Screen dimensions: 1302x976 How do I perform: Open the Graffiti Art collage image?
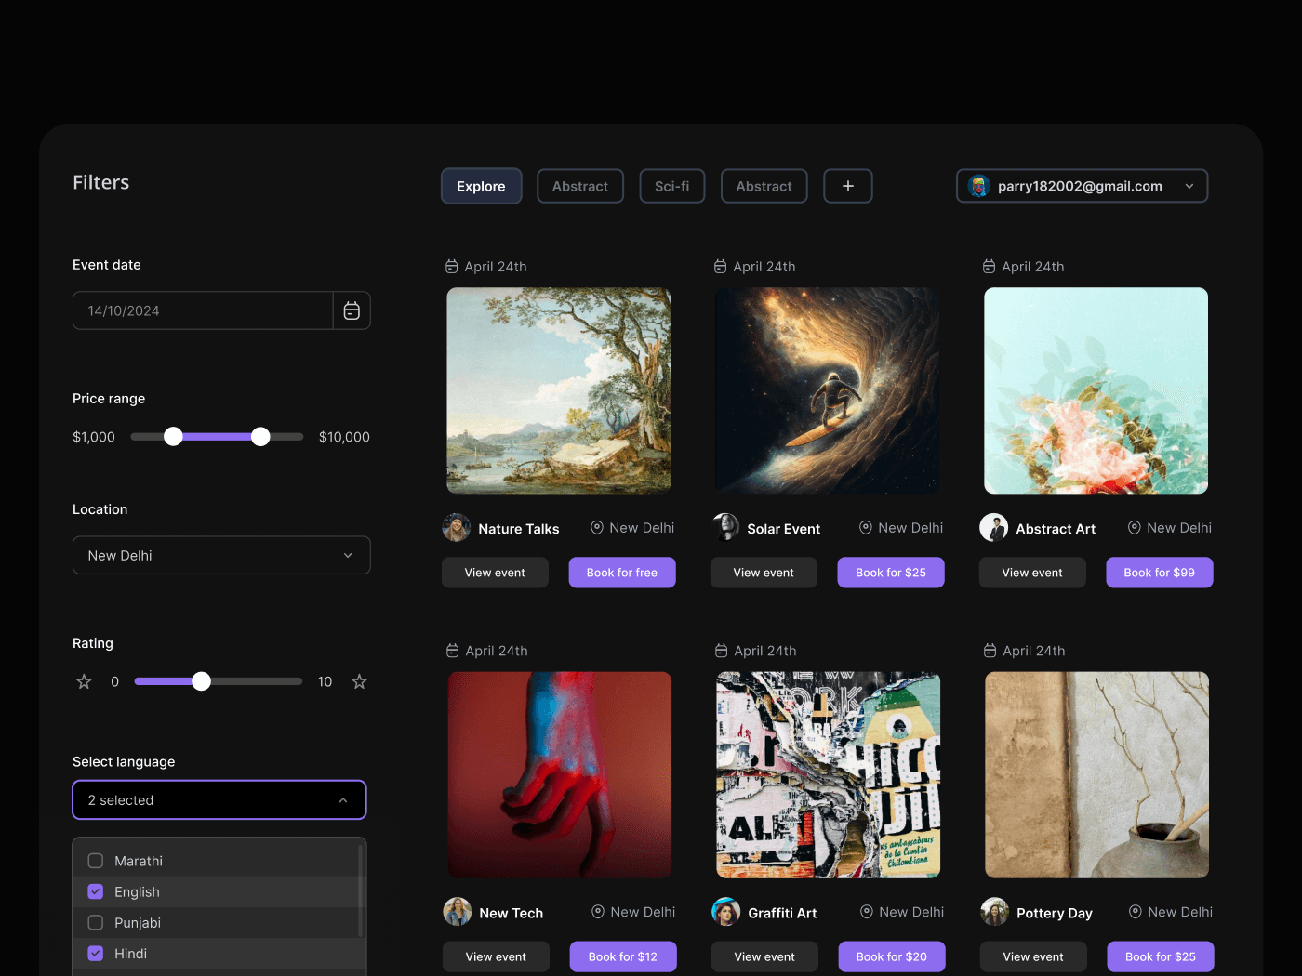[x=829, y=775]
